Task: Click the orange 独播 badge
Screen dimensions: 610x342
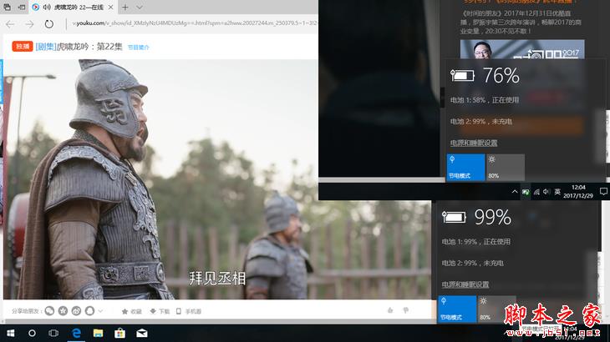Action: (x=23, y=47)
